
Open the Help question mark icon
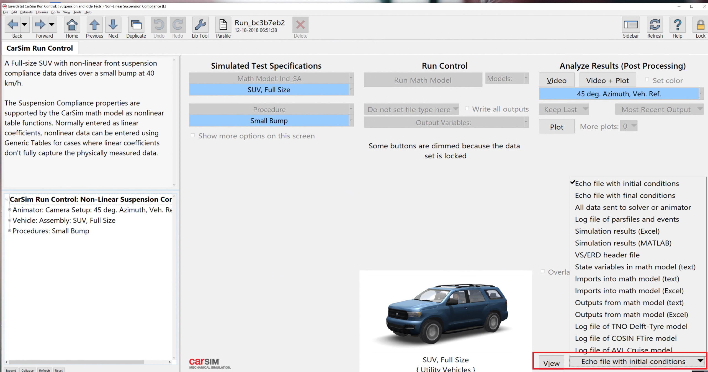(x=677, y=25)
